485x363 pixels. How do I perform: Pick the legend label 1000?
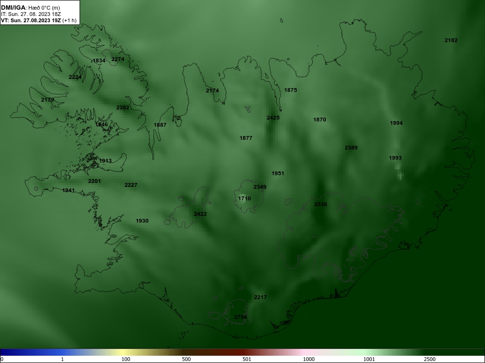tap(308, 359)
